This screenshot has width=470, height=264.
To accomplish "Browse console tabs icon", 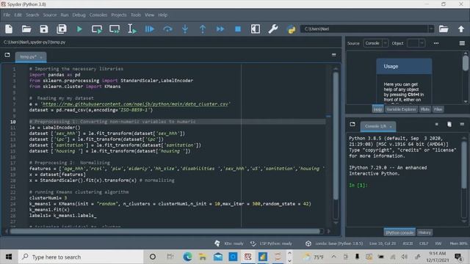I will pyautogui.click(x=352, y=124).
